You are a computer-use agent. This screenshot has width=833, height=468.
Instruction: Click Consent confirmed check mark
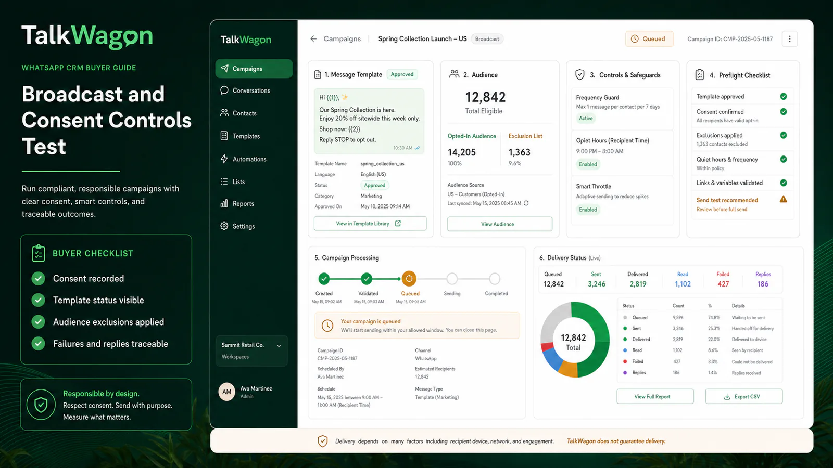(x=784, y=112)
